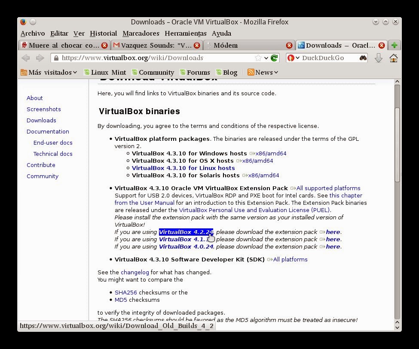Click the round button beside the Firefox icon

[x=33, y=21]
